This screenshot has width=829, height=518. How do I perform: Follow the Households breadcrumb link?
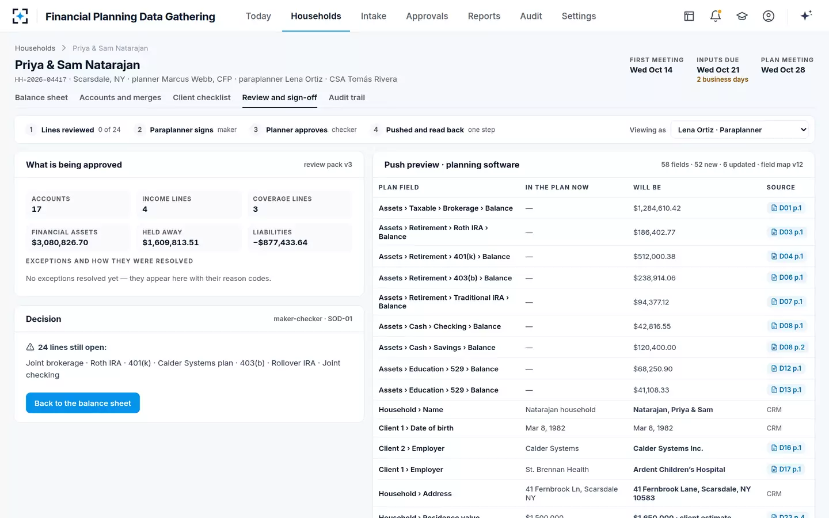35,48
